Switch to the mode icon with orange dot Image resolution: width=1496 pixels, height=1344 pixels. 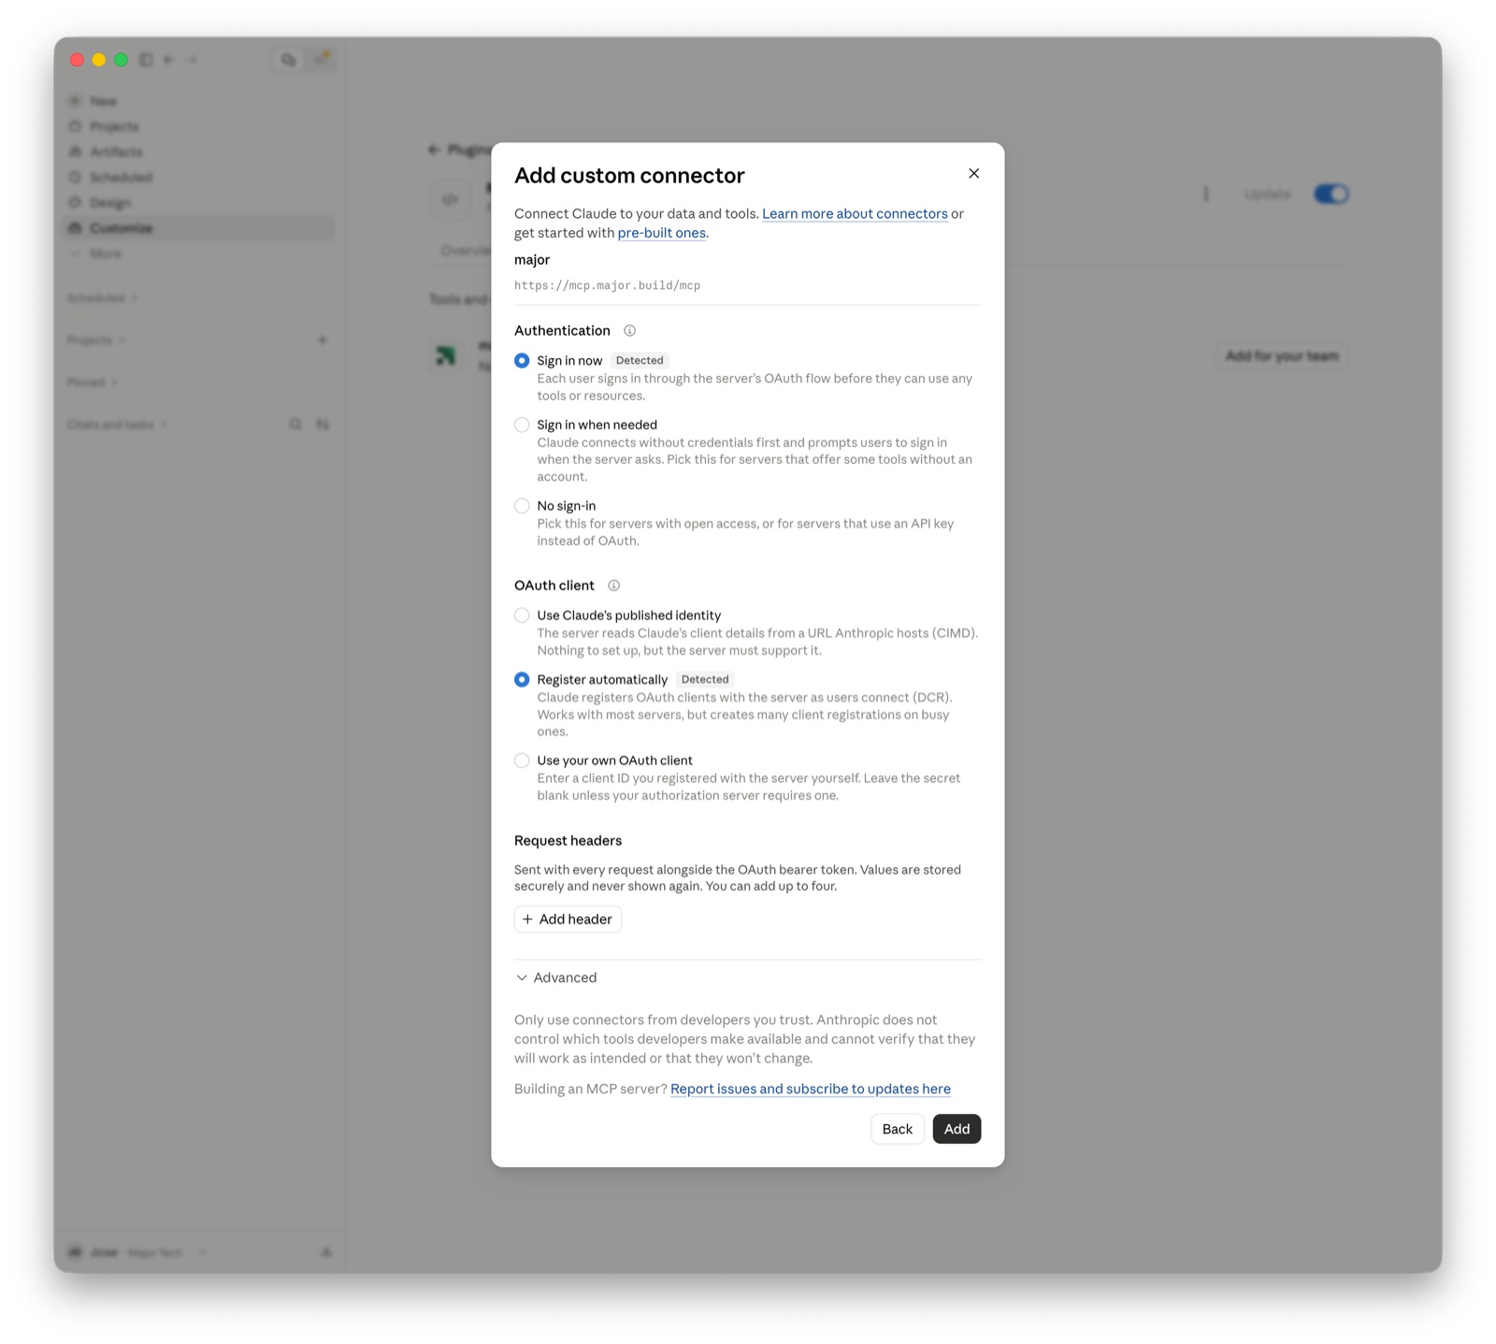(322, 60)
